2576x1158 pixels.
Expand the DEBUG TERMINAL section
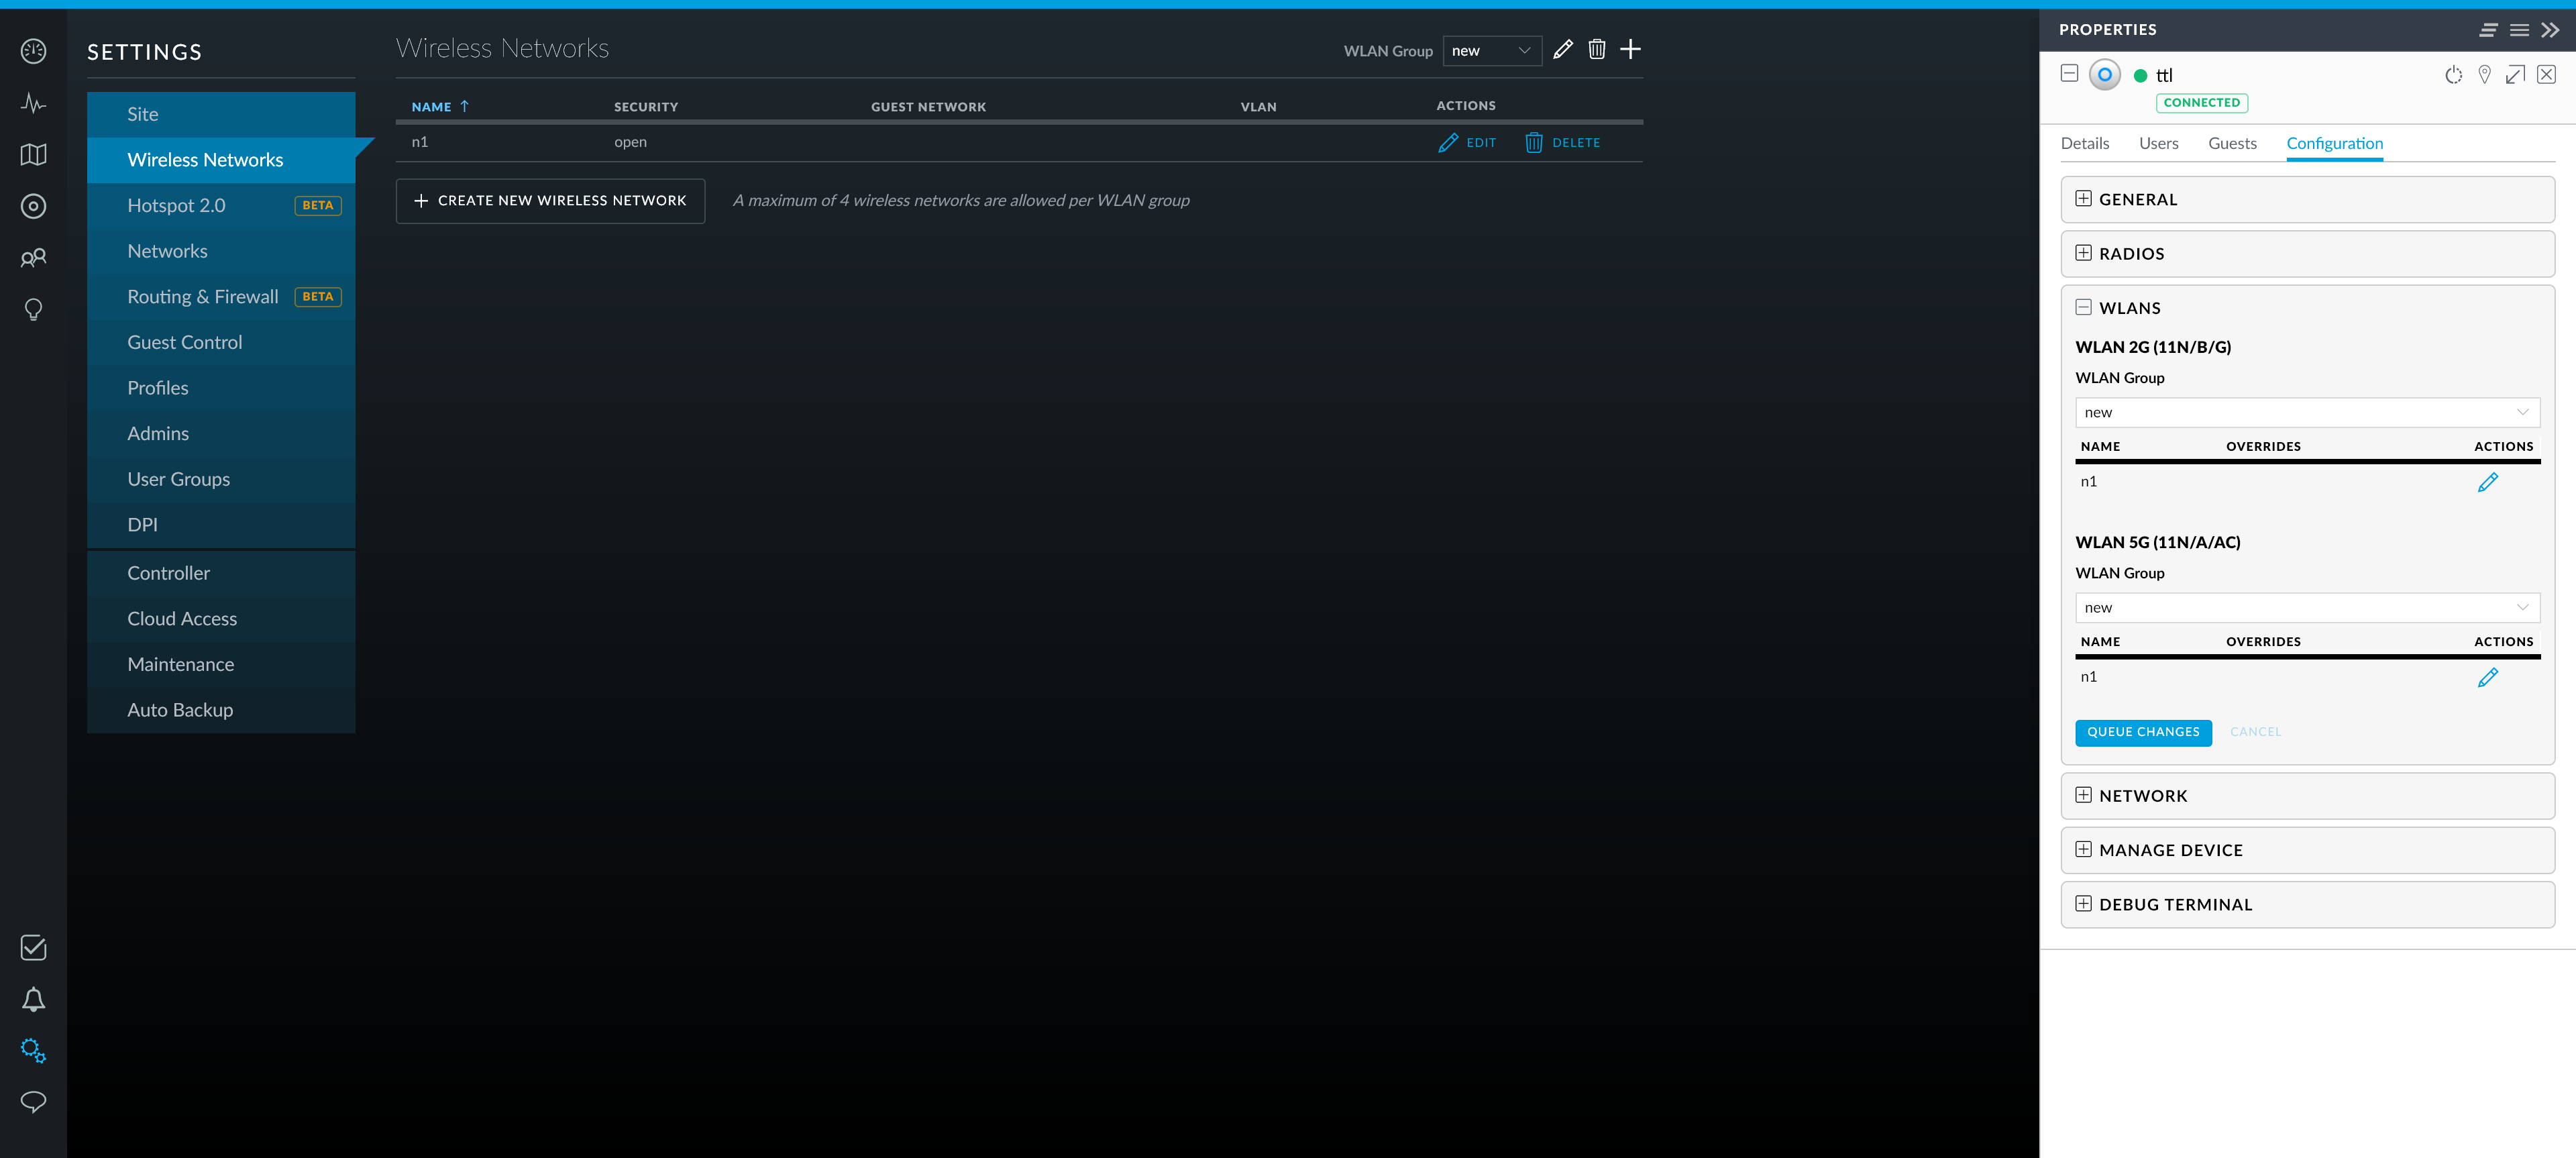pos(2083,904)
